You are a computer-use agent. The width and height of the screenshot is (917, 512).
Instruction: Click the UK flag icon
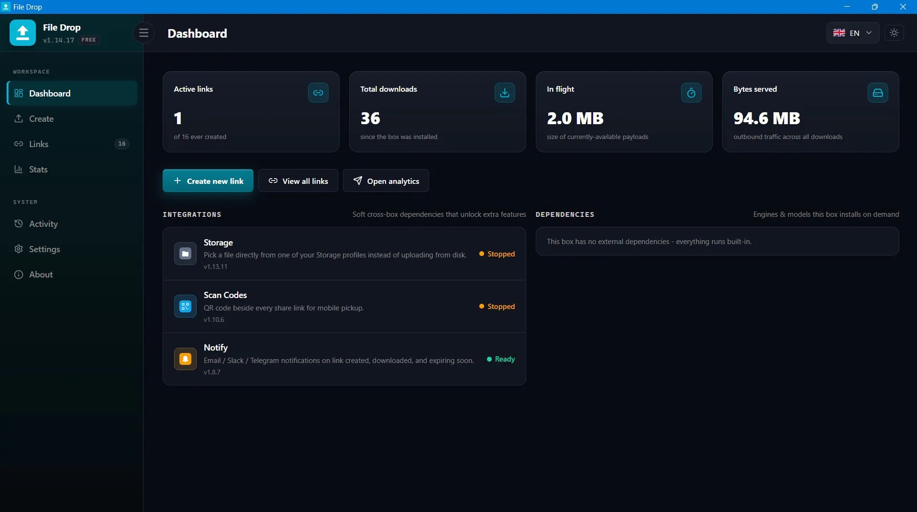click(839, 33)
